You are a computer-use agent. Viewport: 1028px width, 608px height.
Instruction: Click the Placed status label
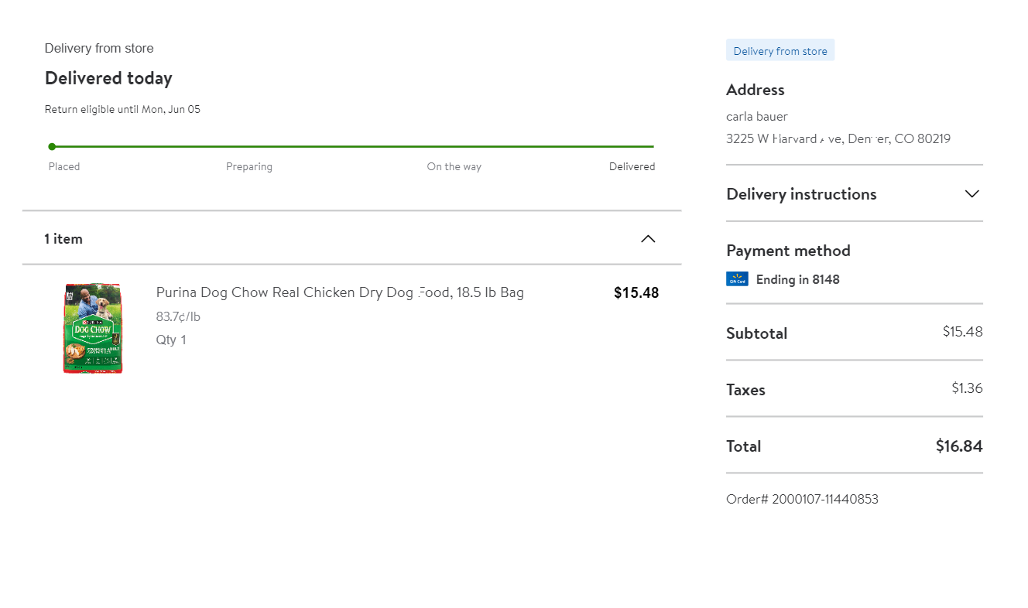(64, 166)
